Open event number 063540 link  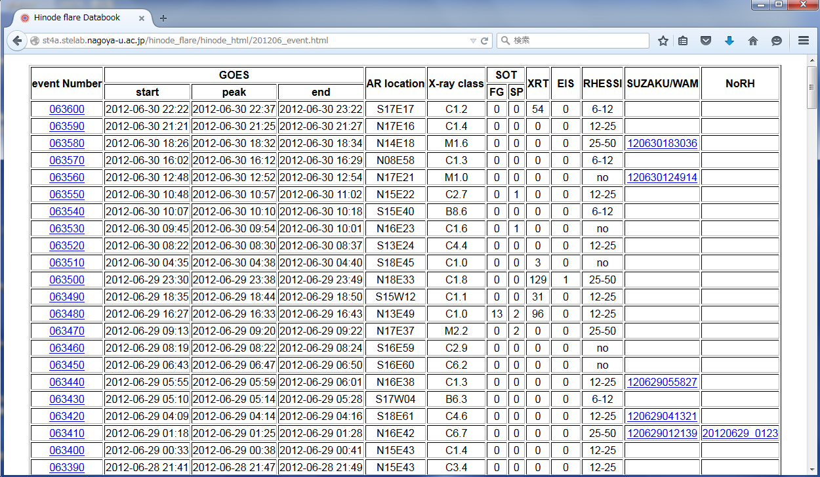pos(67,211)
